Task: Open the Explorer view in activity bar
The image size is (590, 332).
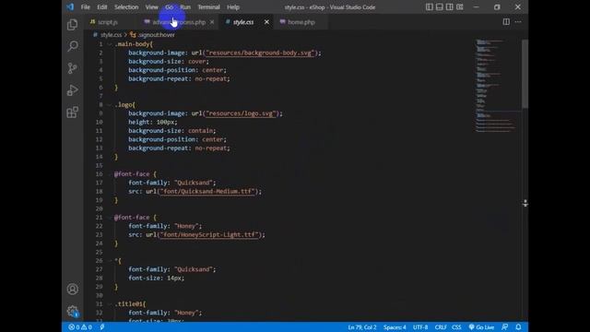Action: tap(72, 25)
